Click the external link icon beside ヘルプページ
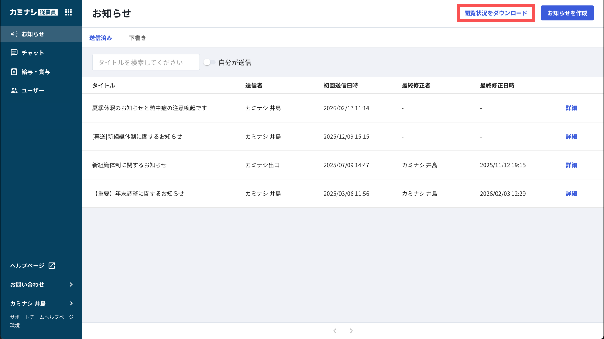The height and width of the screenshot is (339, 604). (52, 265)
